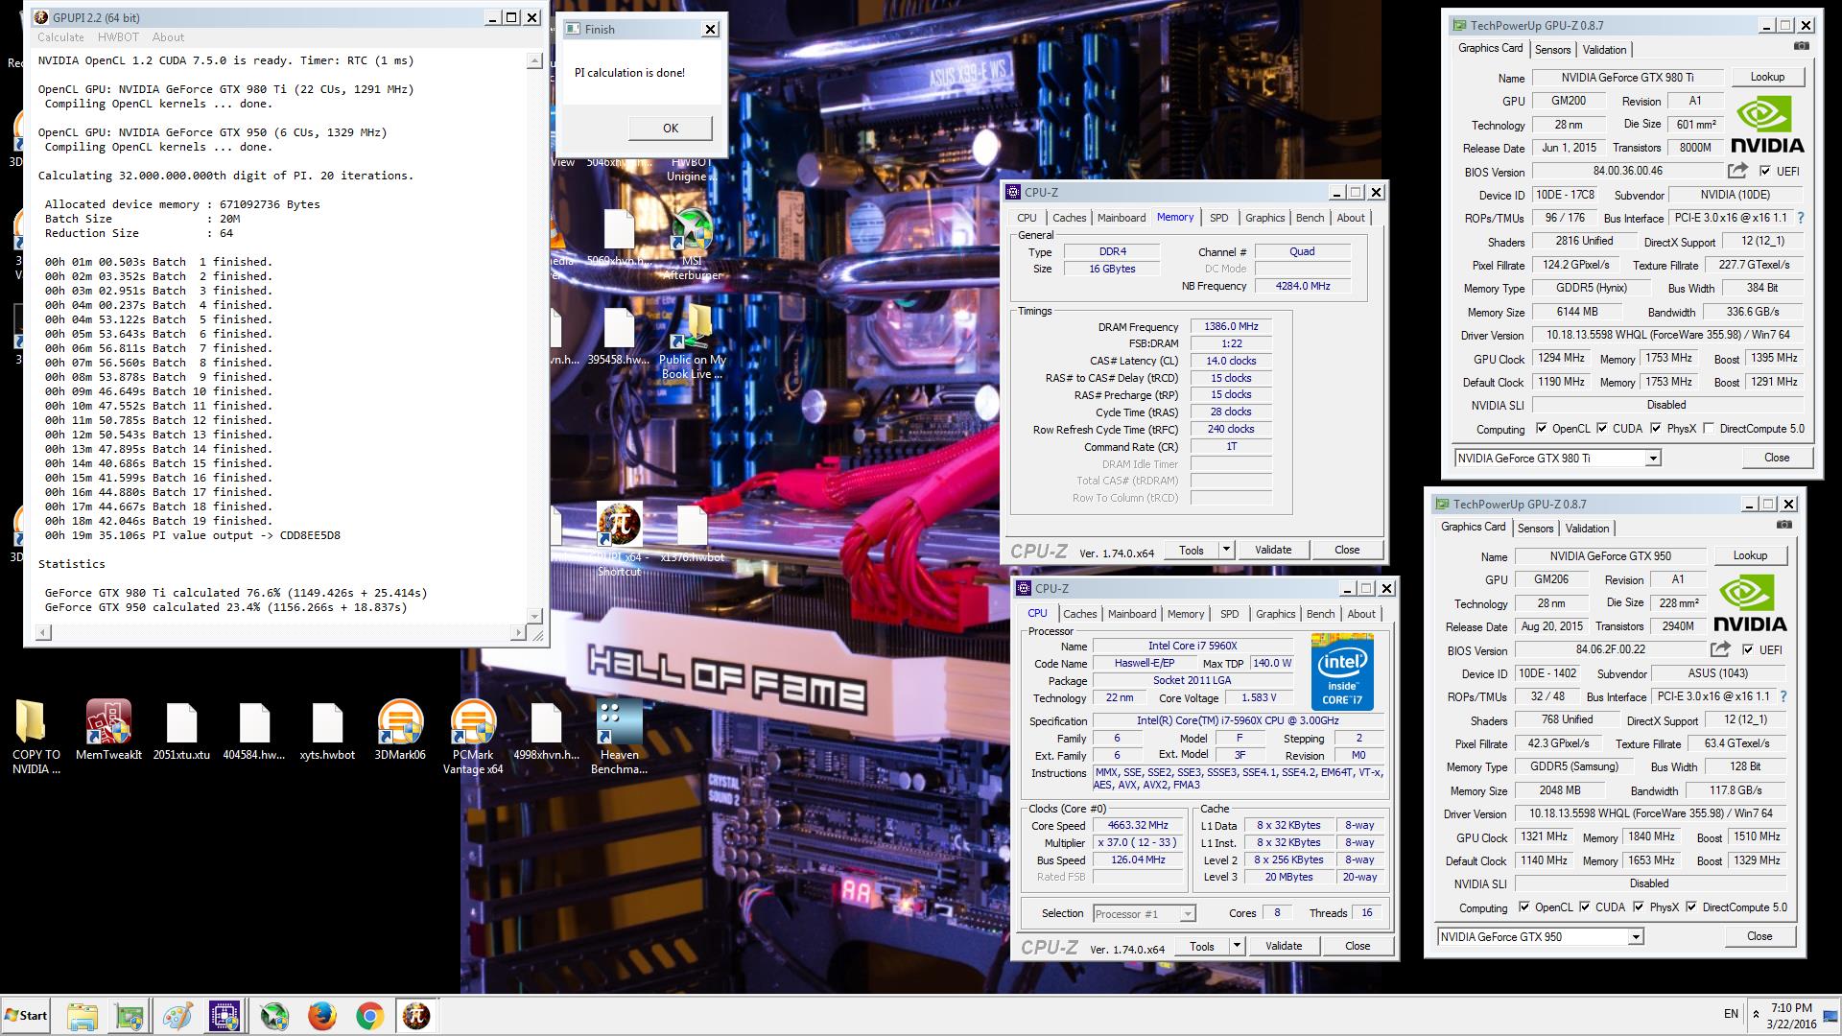Switch to GPUPI pi icon in taskbar
This screenshot has height=1036, width=1842.
pos(416,1015)
